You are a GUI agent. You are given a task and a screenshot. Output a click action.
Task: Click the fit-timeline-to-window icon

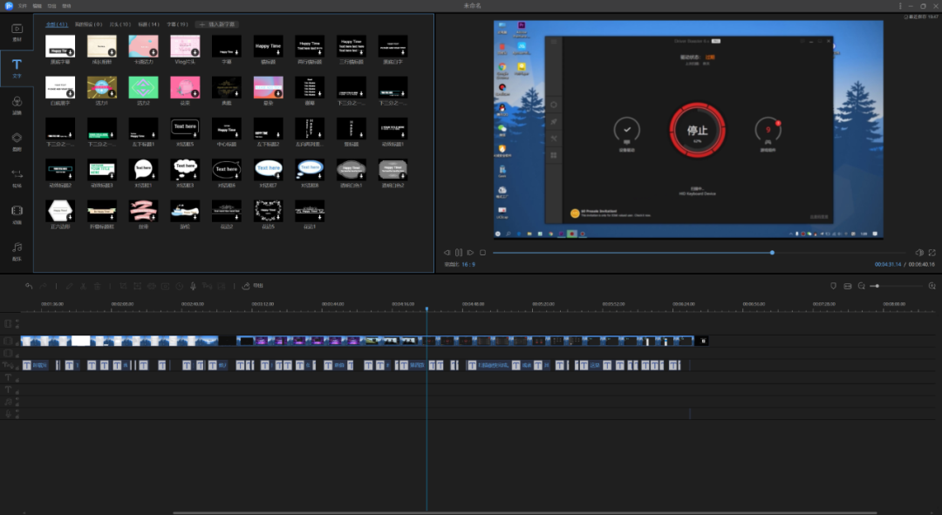tap(848, 286)
